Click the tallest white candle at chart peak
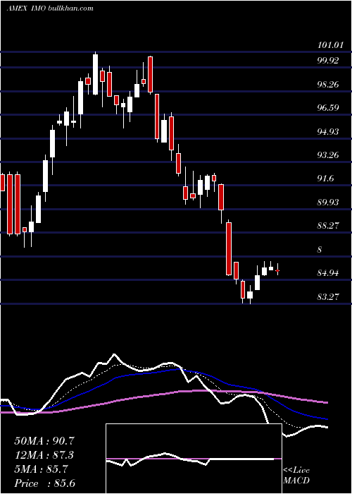352x494 pixels. (95, 74)
